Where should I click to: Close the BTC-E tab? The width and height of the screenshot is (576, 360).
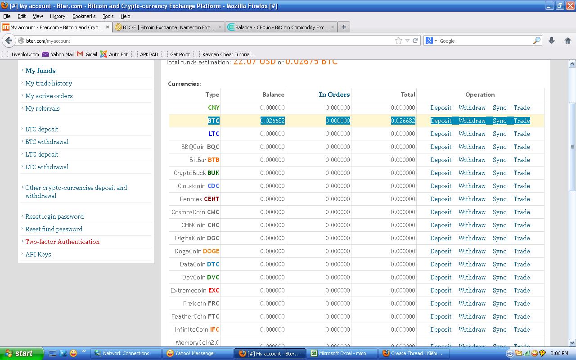click(x=220, y=27)
